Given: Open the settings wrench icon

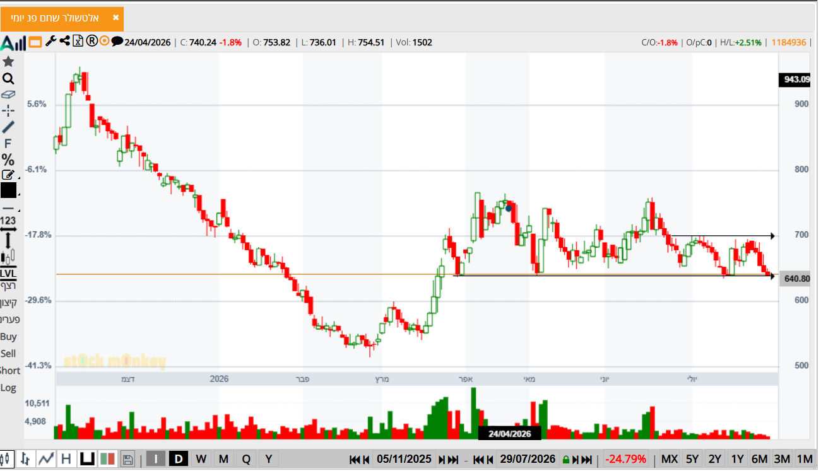Looking at the screenshot, I should 50,42.
